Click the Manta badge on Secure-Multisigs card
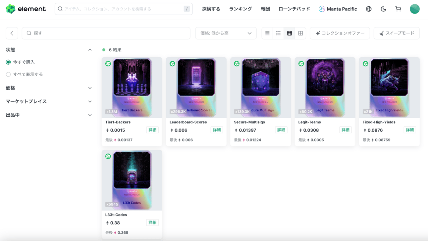The height and width of the screenshot is (241, 428). (237, 64)
